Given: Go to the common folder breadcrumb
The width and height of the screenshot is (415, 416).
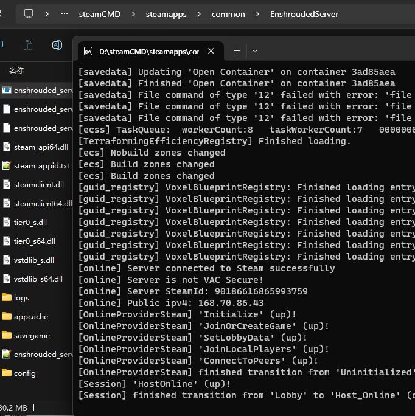Looking at the screenshot, I should pos(228,14).
